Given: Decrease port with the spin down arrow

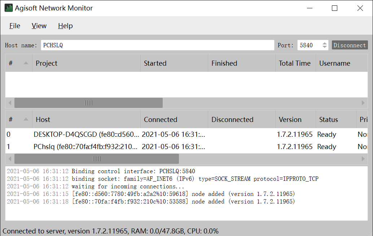Looking at the screenshot, I should pyautogui.click(x=324, y=47).
